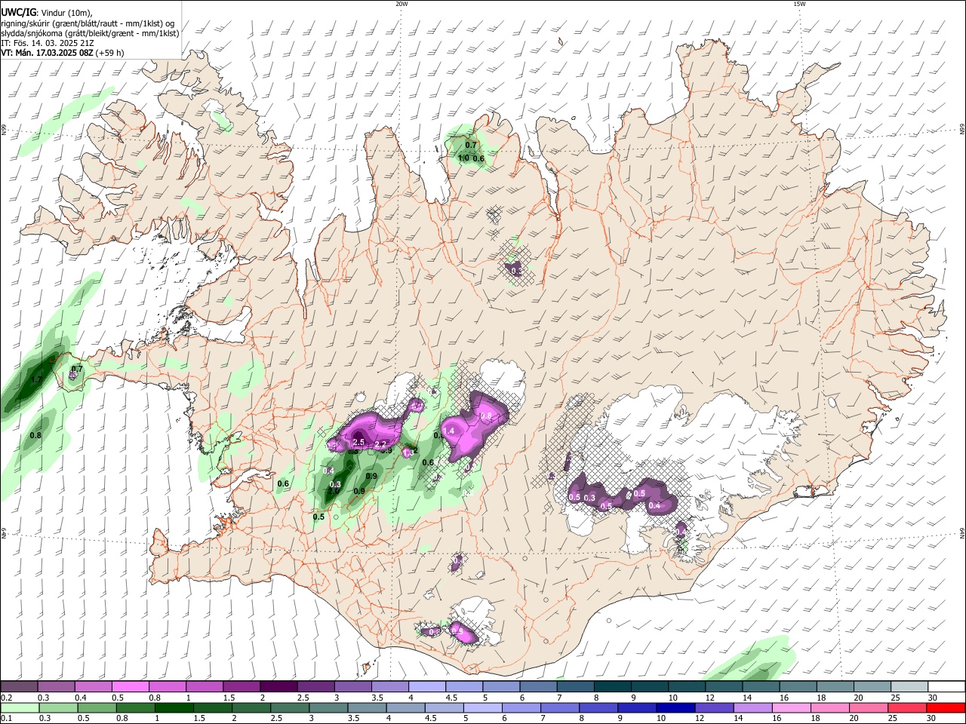
Task: Choose the rain-scale swatch starting at 2.5
Action: (x=290, y=707)
